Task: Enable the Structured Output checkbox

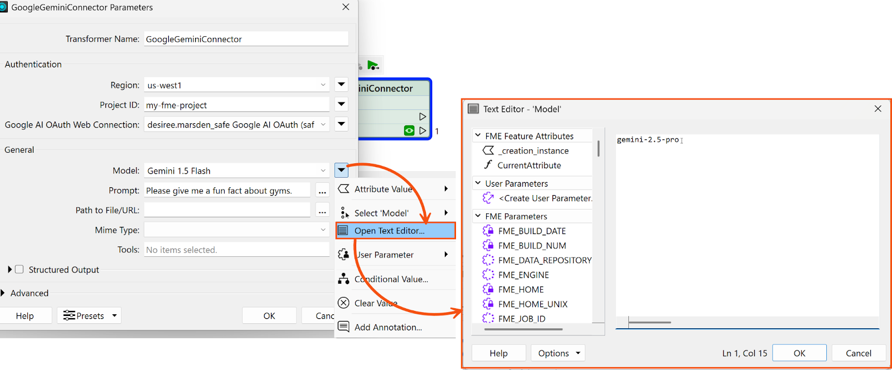Action: pyautogui.click(x=19, y=270)
